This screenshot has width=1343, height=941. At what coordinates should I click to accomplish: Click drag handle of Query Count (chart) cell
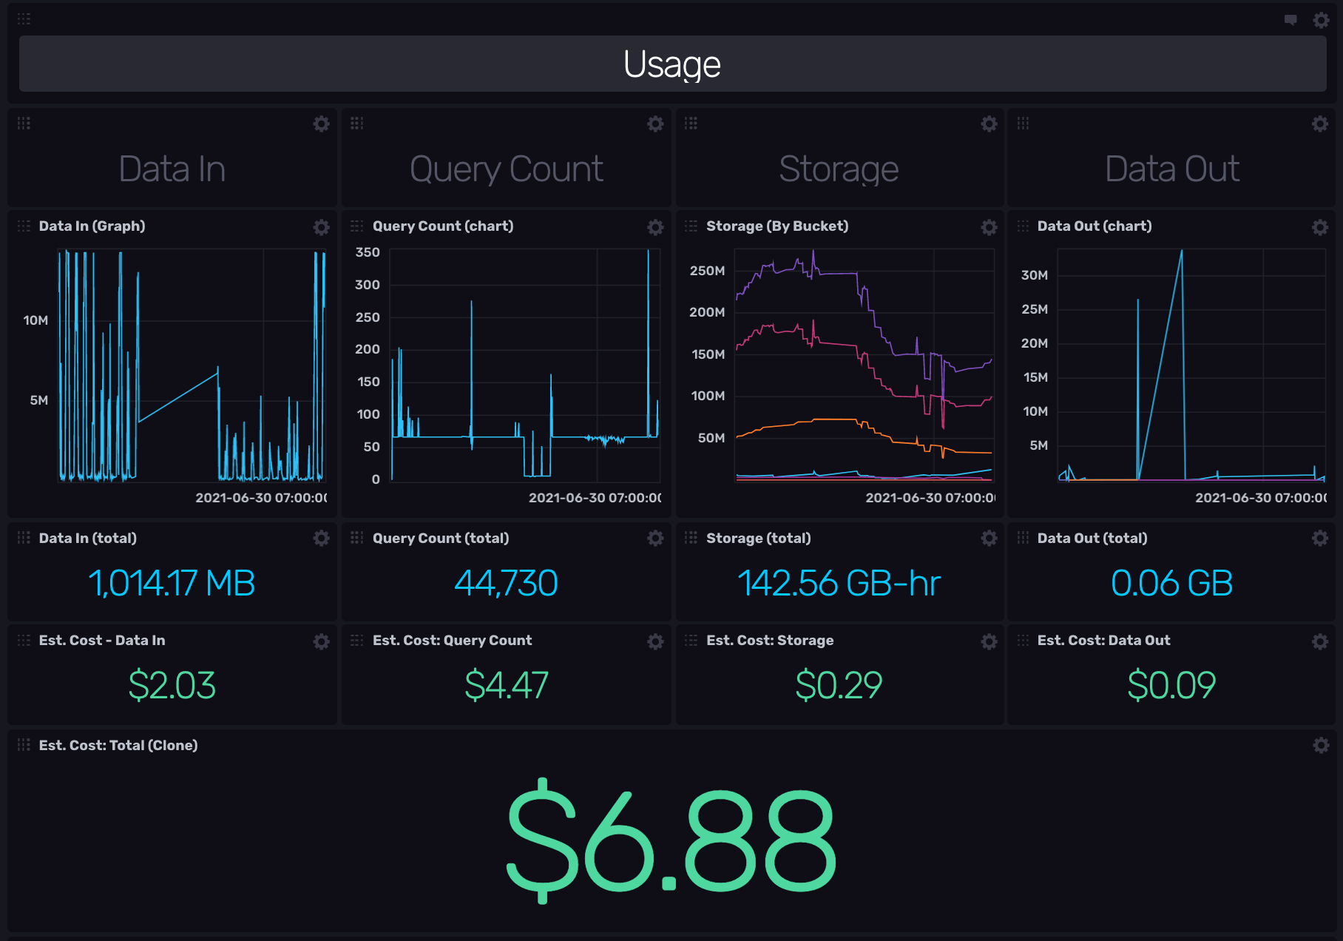[357, 226]
